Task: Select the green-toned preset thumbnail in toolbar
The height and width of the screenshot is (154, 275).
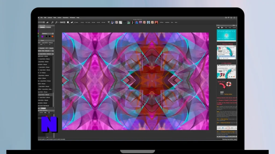Action: (129, 22)
